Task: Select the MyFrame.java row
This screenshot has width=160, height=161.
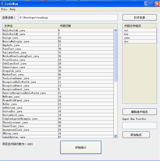Action: (x=58, y=97)
